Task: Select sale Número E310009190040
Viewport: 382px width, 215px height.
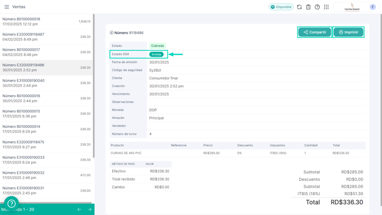Action: (x=46, y=83)
